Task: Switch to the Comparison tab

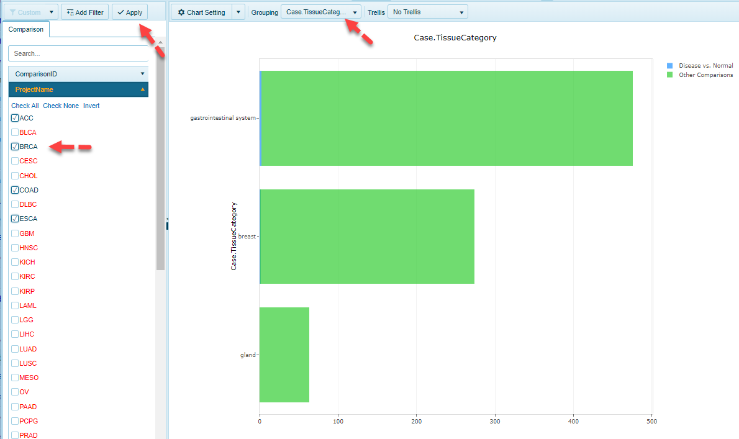Action: click(x=26, y=30)
